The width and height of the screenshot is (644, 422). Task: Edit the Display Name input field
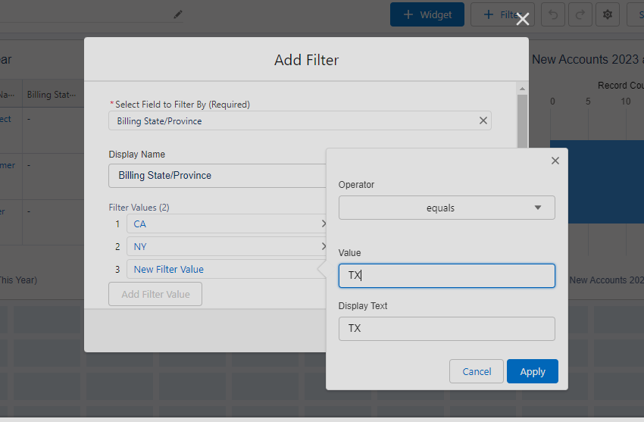coord(217,176)
